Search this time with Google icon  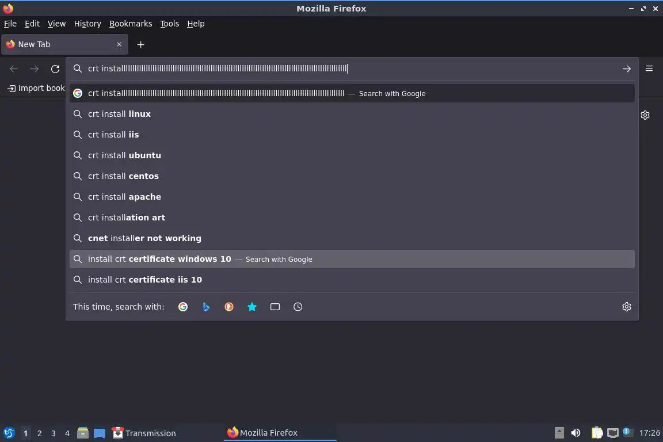[183, 307]
